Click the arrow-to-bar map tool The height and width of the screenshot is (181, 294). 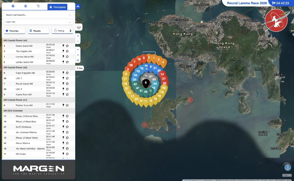coord(78,50)
